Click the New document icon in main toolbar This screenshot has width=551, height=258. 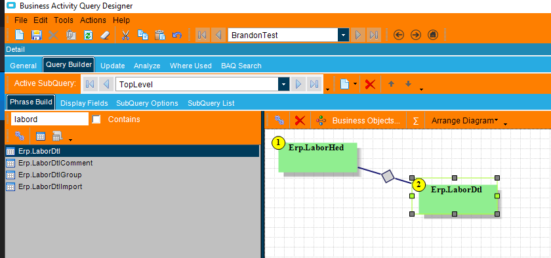(x=19, y=35)
